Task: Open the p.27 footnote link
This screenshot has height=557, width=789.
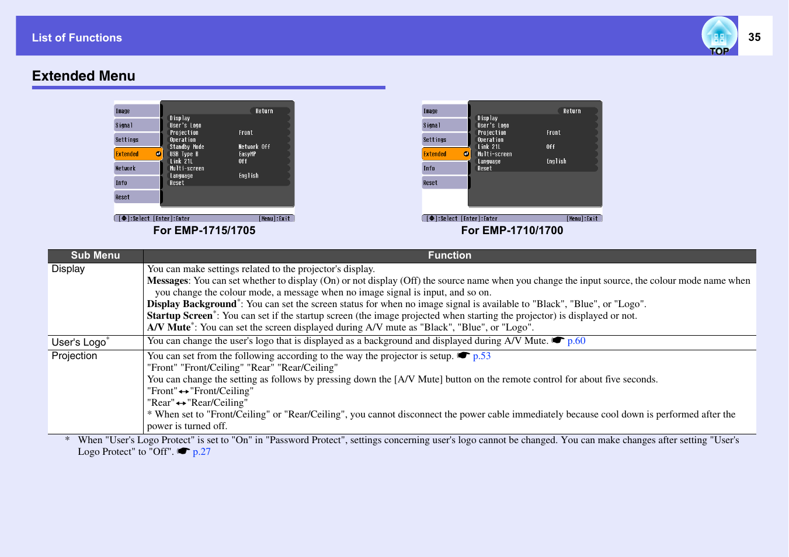Action: [x=201, y=452]
